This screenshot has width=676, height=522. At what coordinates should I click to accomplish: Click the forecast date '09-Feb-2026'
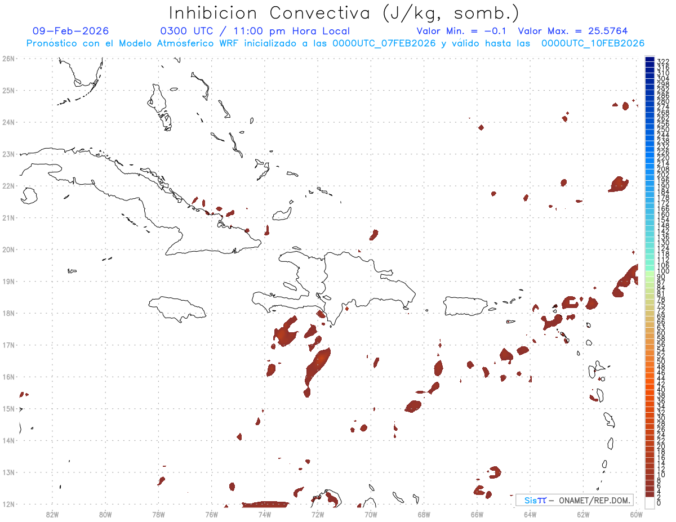(x=71, y=31)
